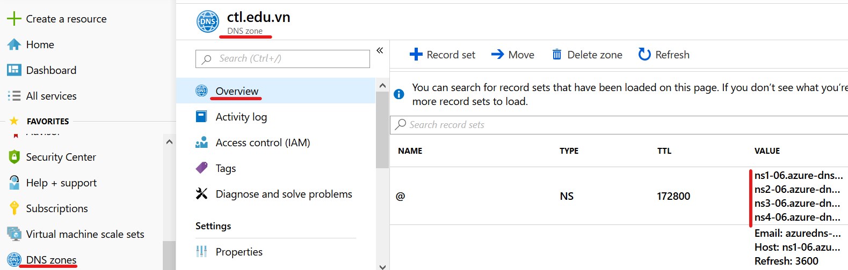848x270 pixels.
Task: Click the blue plus Record set icon
Action: (x=416, y=54)
